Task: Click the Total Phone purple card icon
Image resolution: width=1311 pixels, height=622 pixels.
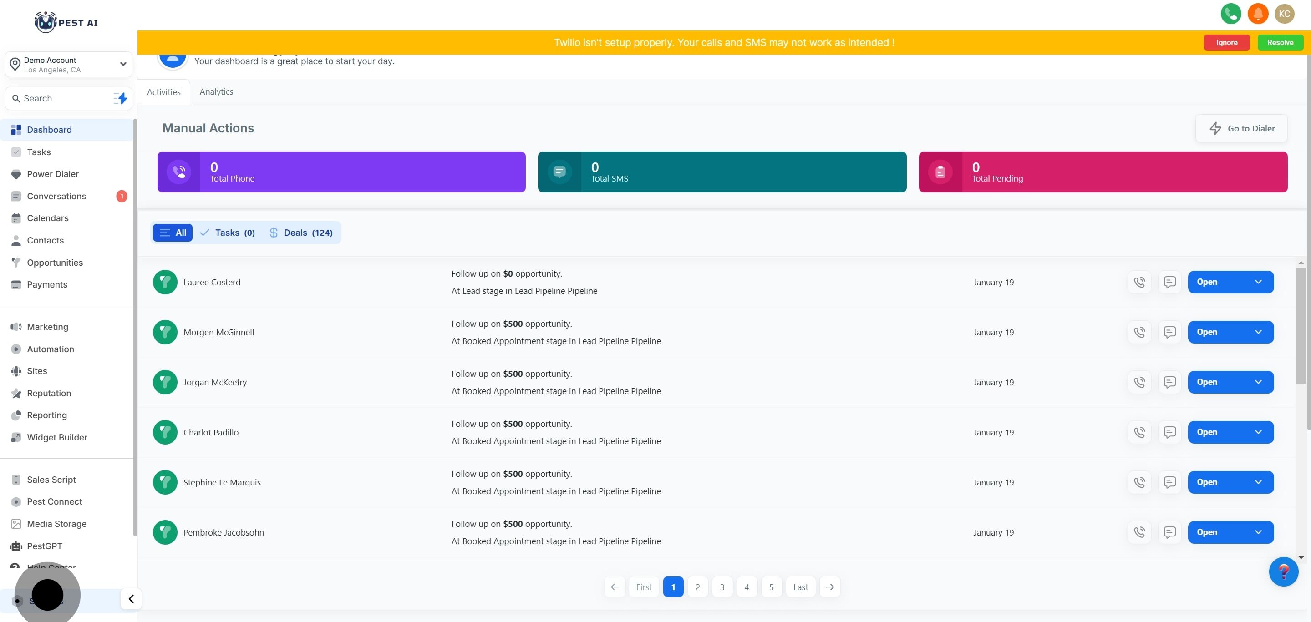Action: [x=178, y=172]
